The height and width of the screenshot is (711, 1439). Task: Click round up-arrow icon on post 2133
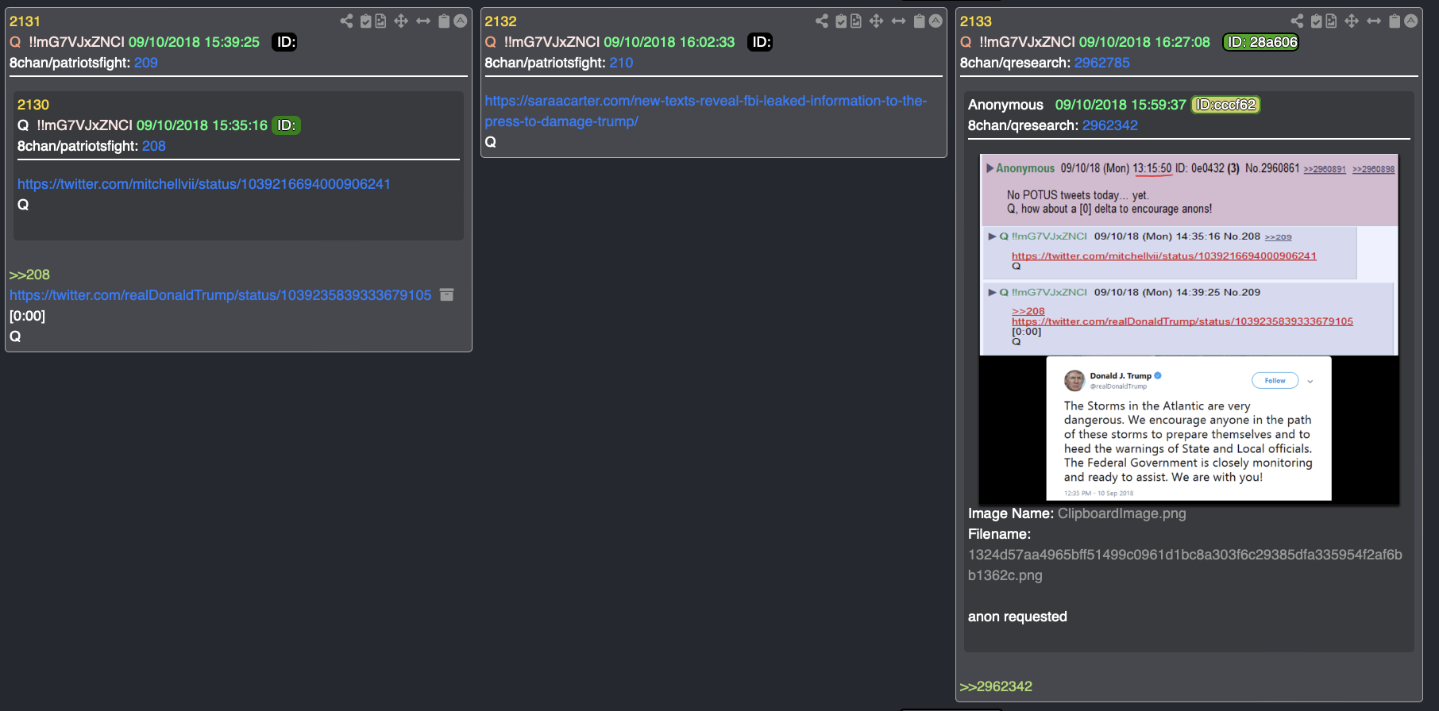tap(1410, 21)
